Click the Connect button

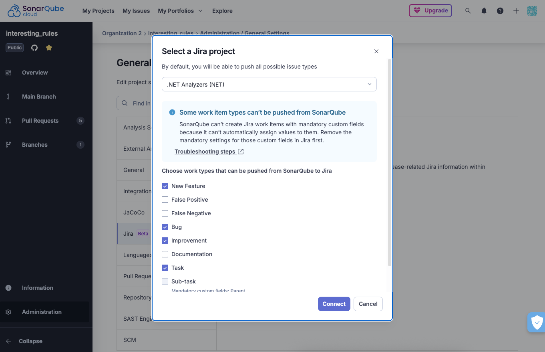click(x=334, y=304)
